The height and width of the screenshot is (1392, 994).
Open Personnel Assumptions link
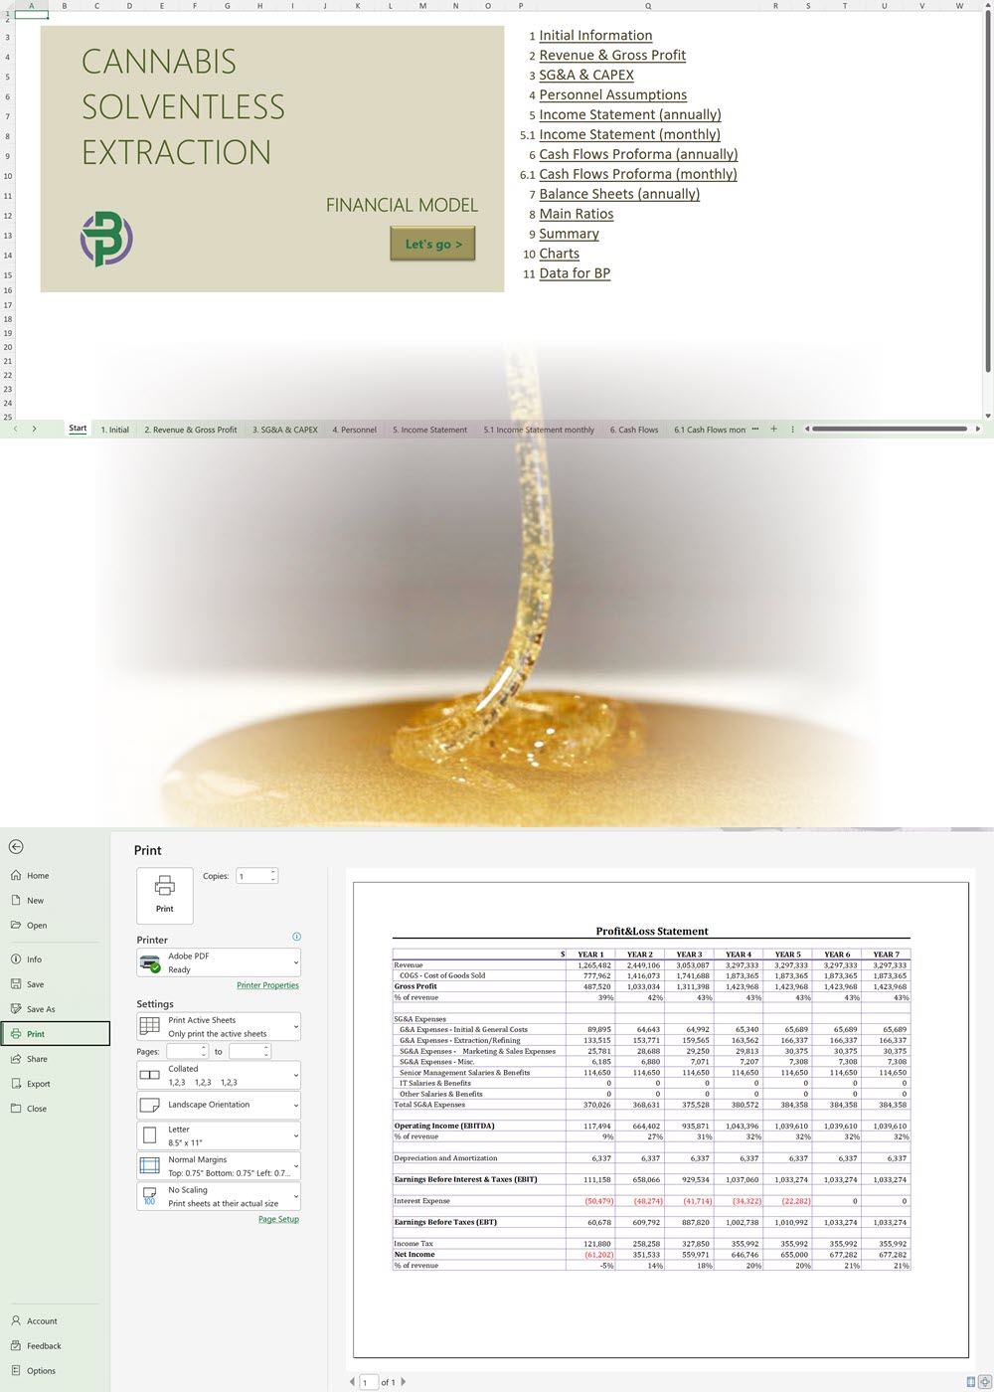pos(612,95)
